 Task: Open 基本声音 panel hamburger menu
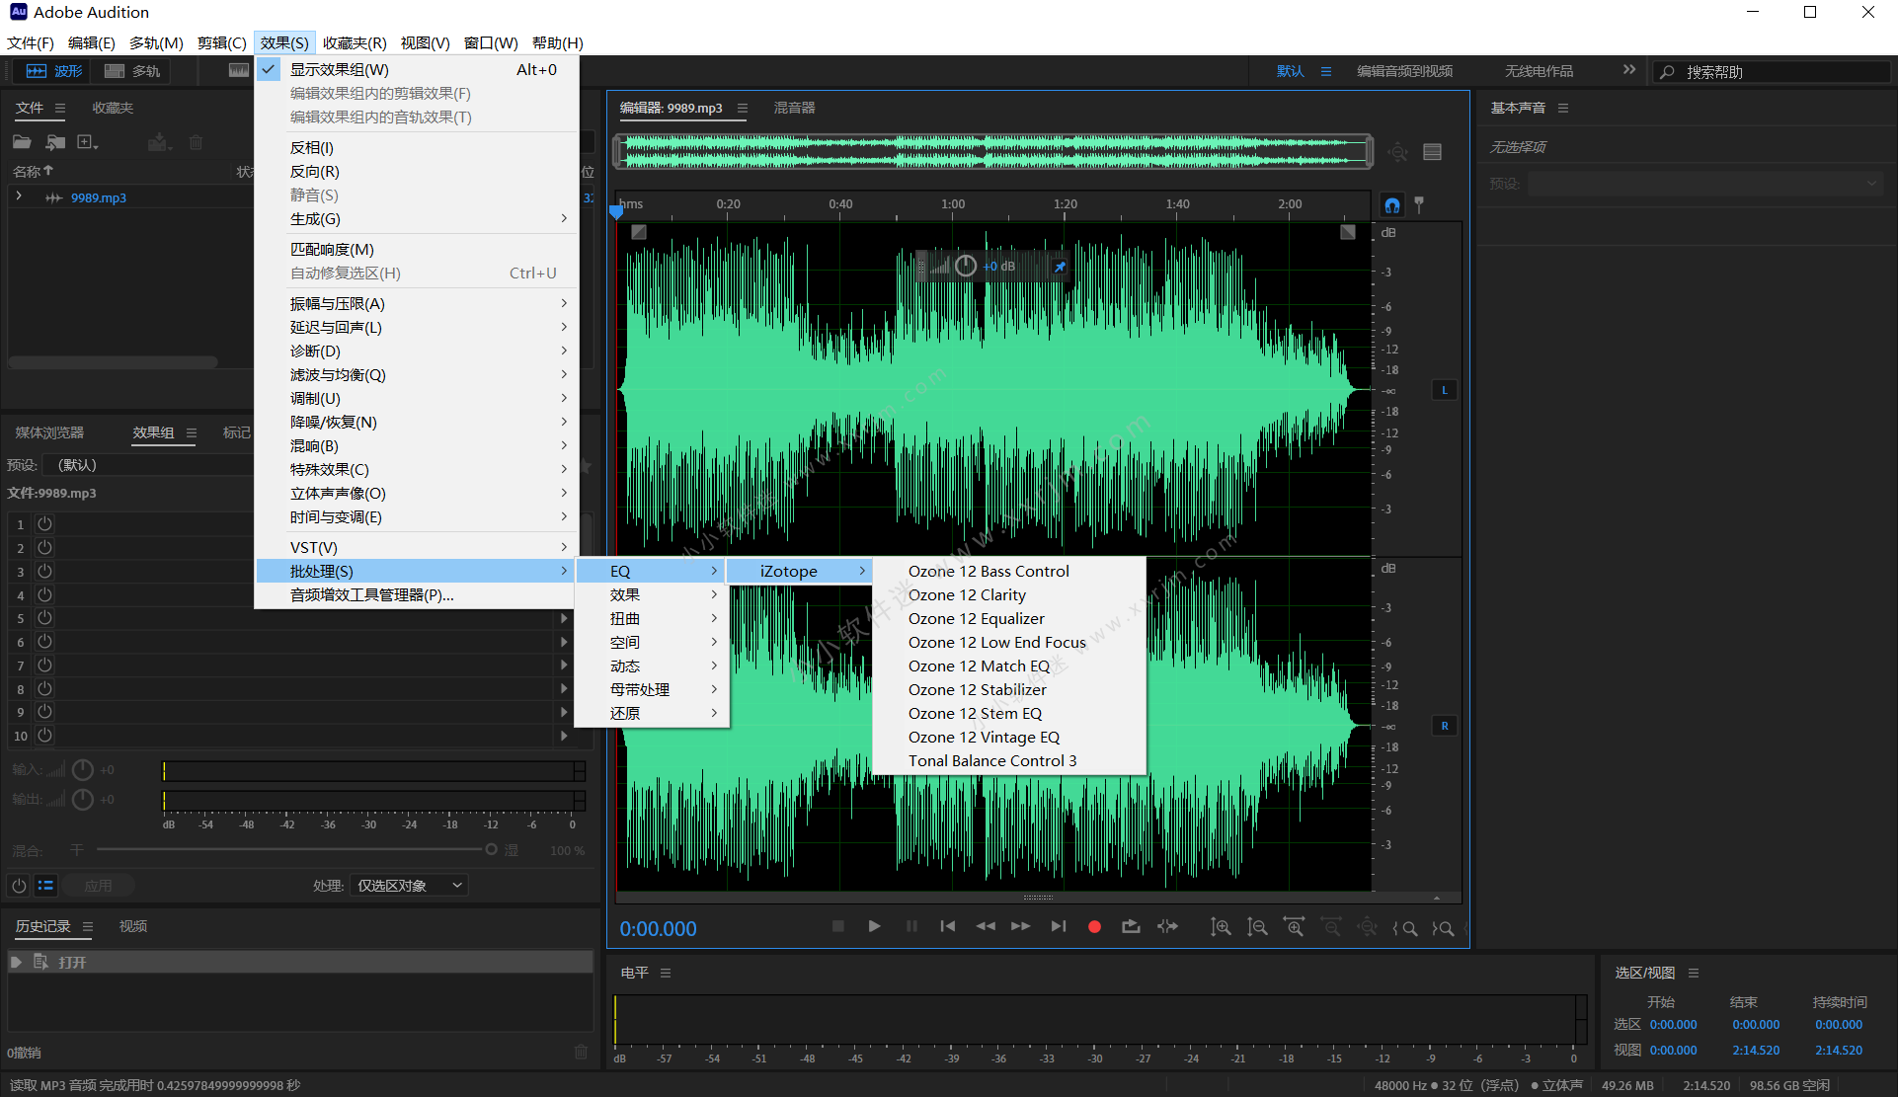[1563, 108]
